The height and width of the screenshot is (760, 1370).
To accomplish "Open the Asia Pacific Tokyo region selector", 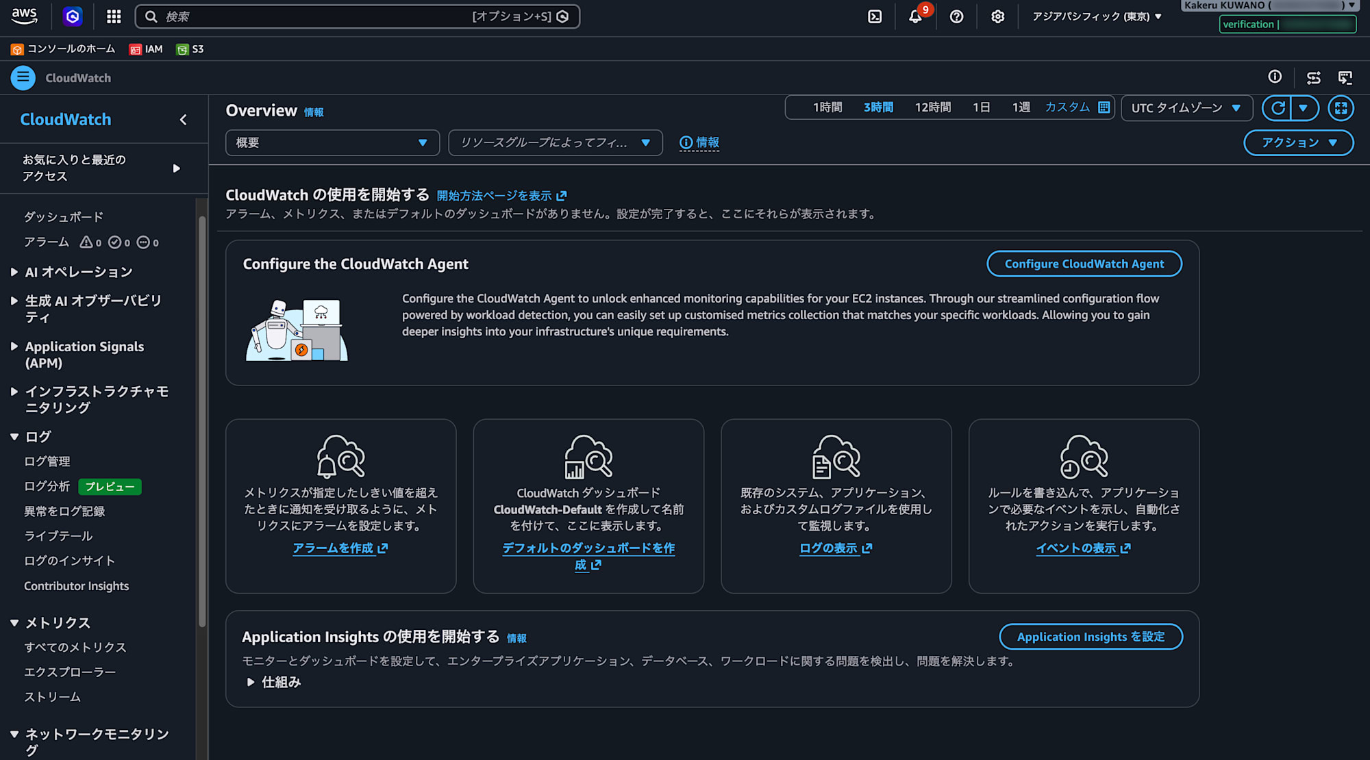I will pos(1097,16).
